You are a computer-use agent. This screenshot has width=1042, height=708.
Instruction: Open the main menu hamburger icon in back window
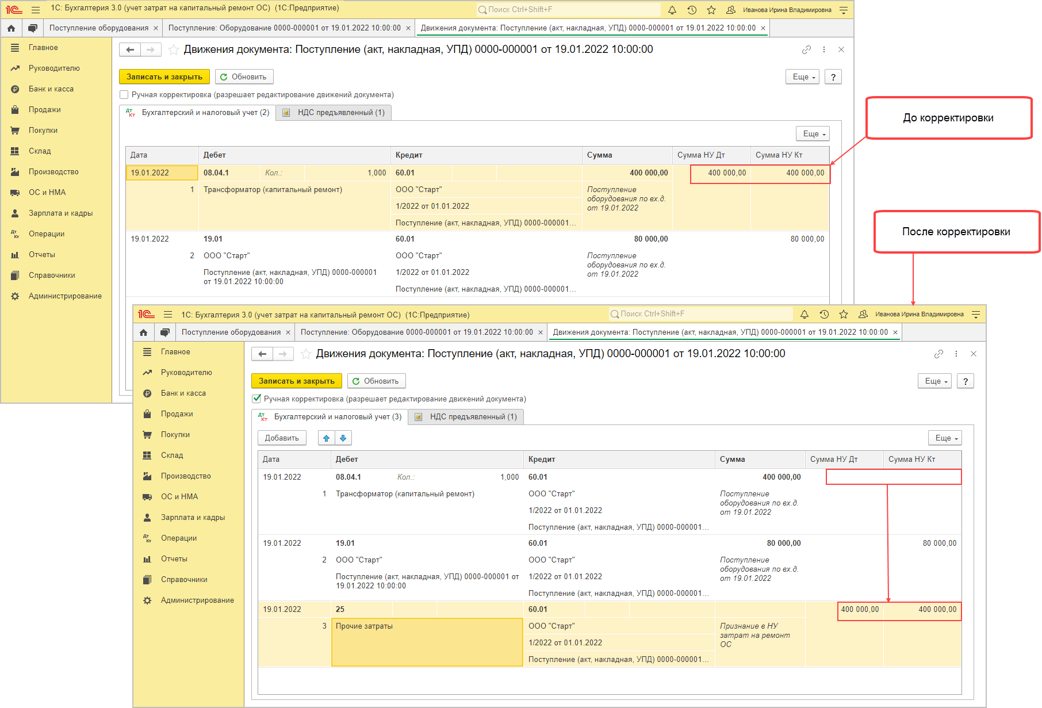(x=36, y=10)
